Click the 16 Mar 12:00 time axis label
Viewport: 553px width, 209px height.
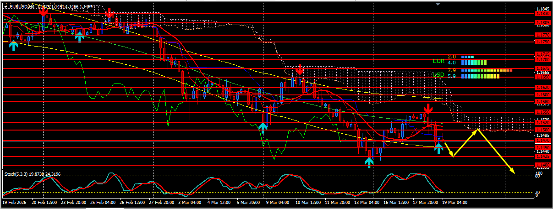(x=396, y=201)
